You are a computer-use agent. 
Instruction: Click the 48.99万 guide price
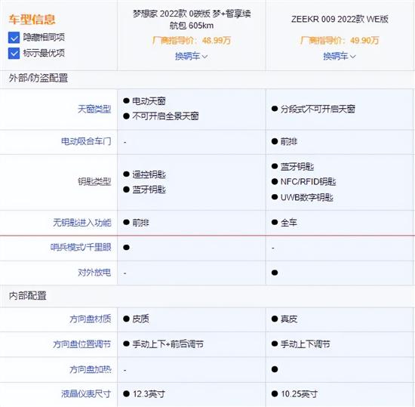coord(217,41)
